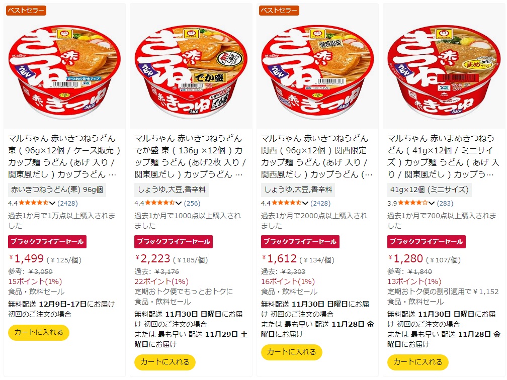Viewport: 507px width, 380px height.
Task: Expand the rating chevron on the でか盛 item
Action: pos(179,203)
